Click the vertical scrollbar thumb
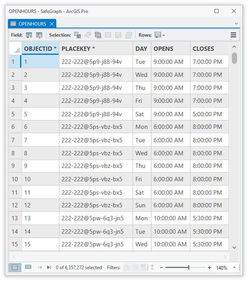Screen dimensions: 248x281 234,58
